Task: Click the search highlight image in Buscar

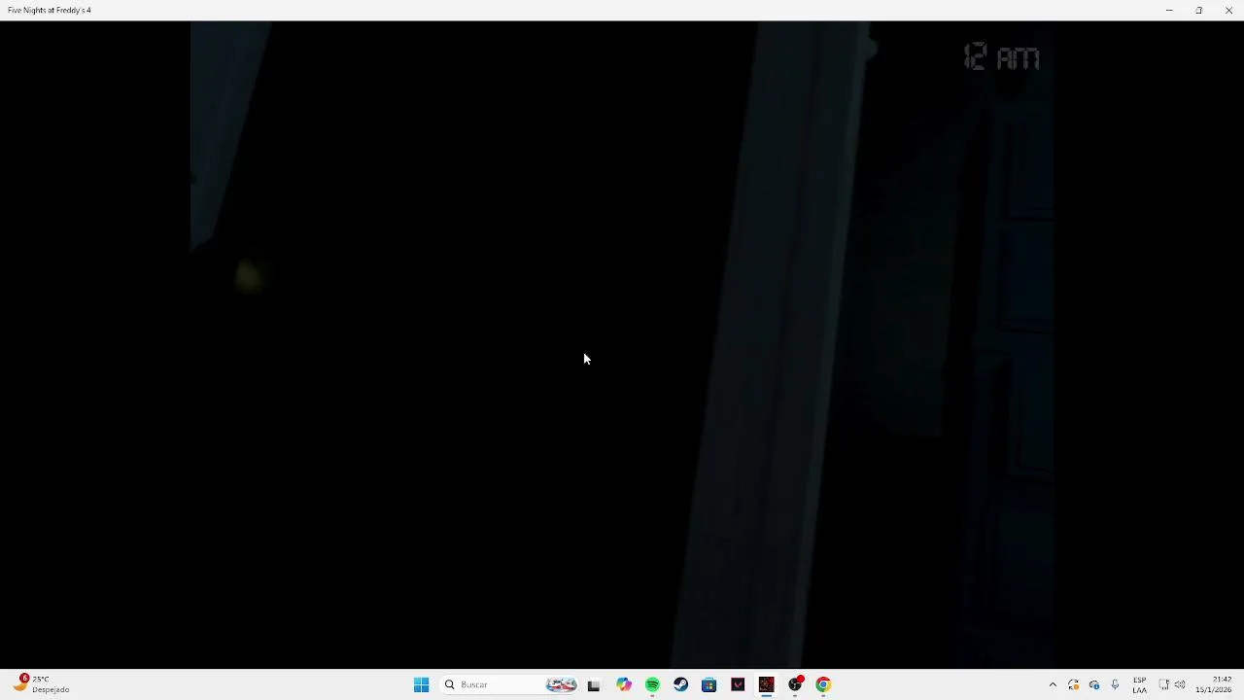Action: tap(561, 684)
